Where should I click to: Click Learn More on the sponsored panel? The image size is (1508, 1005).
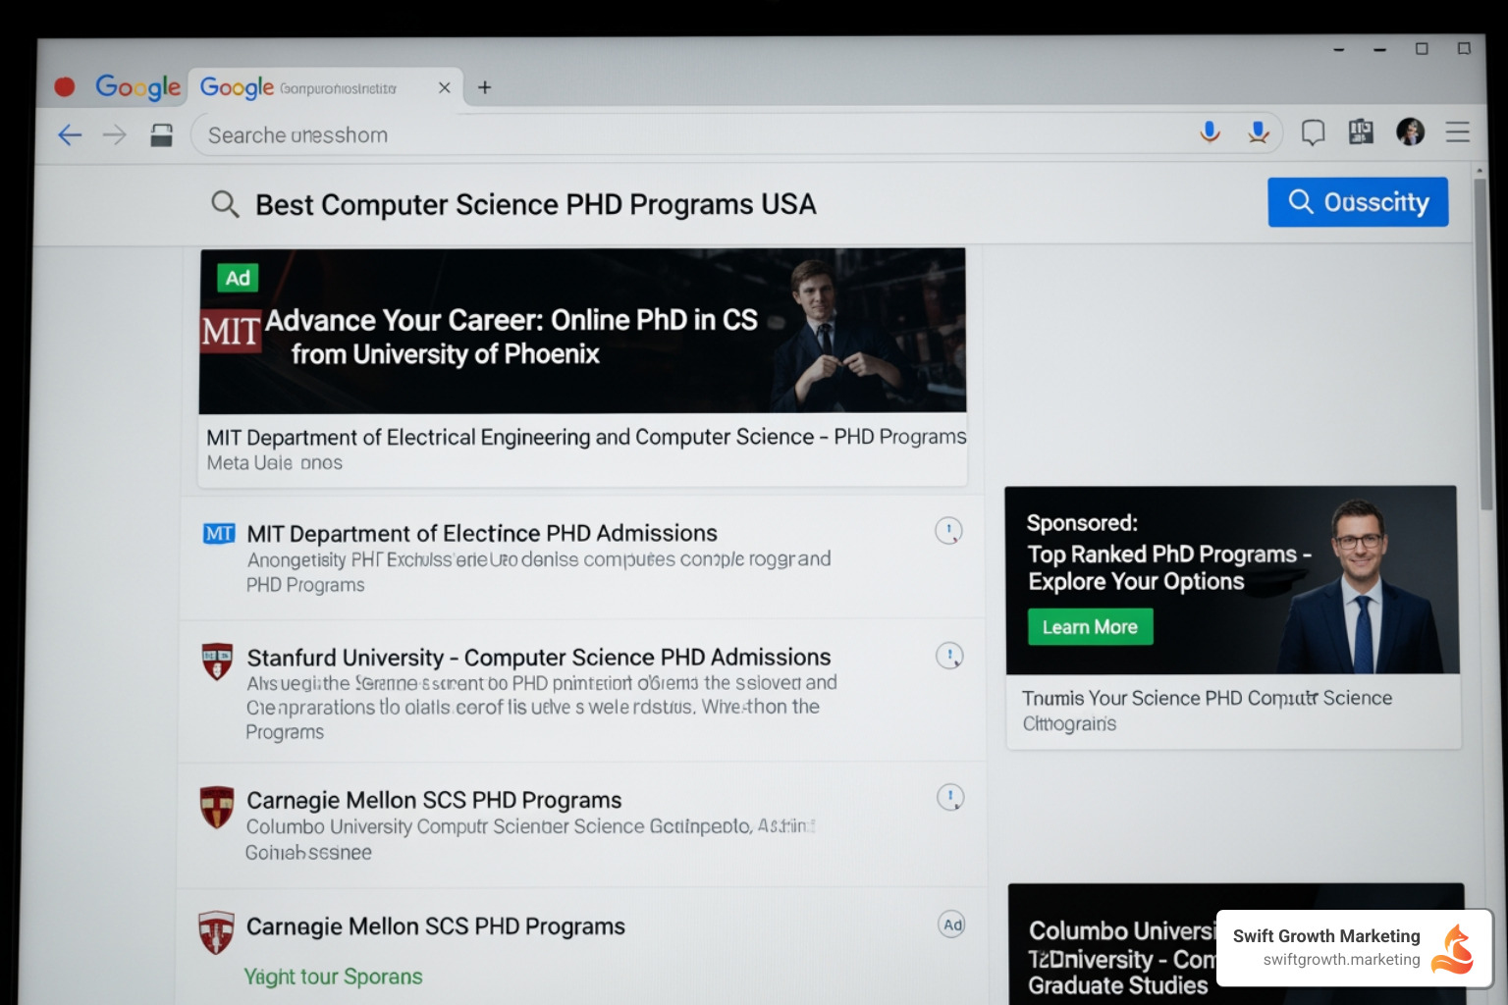point(1090,626)
